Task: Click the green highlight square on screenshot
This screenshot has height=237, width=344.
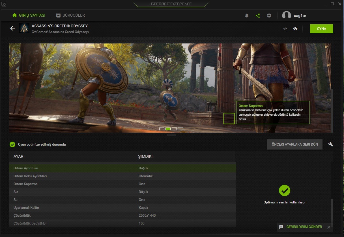Action: pyautogui.click(x=229, y=118)
